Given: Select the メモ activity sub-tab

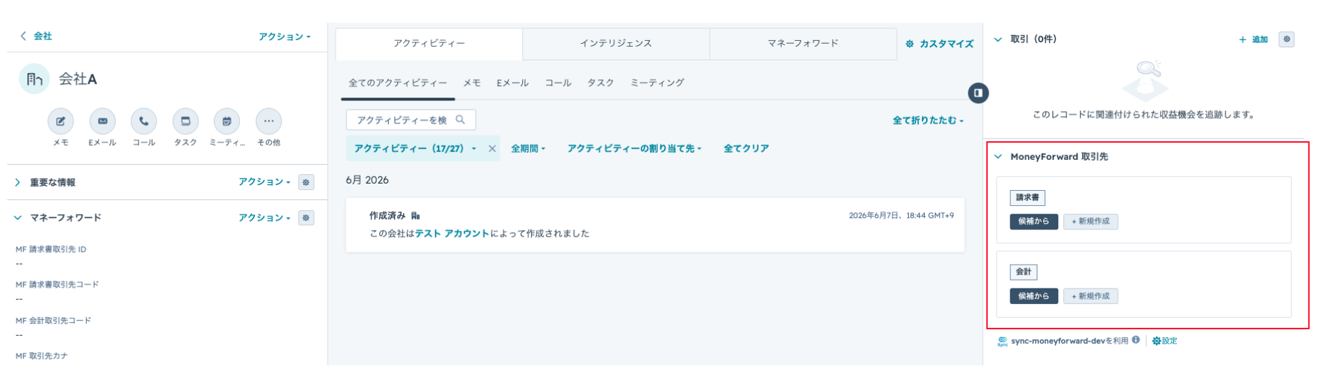Looking at the screenshot, I should pos(471,83).
